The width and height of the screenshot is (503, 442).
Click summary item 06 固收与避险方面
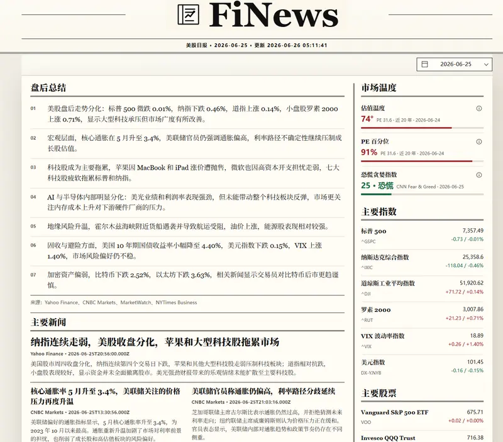187,251
